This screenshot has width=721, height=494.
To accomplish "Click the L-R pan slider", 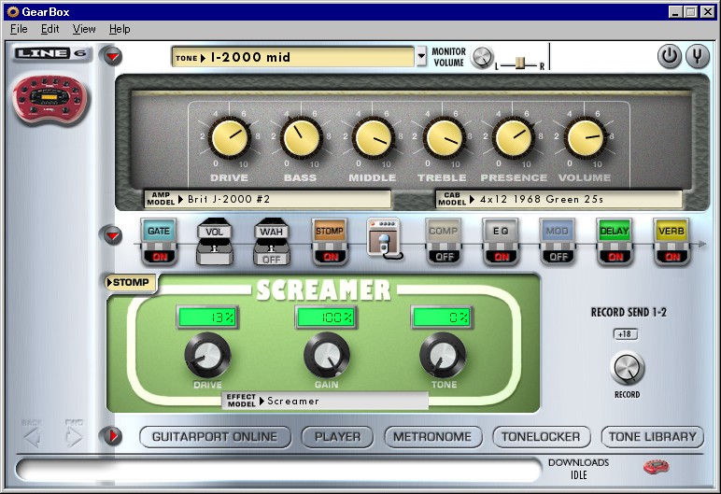I will pos(519,64).
